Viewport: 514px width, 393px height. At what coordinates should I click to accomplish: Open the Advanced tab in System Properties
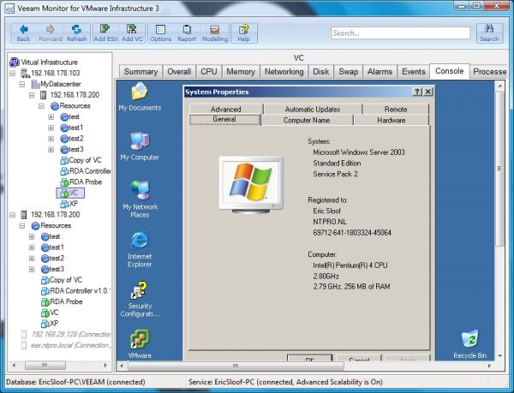[226, 109]
